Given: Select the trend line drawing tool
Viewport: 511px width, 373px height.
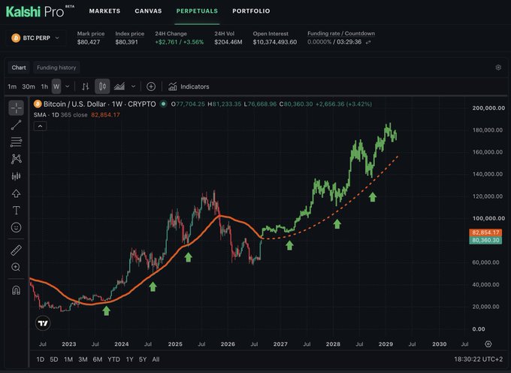Looking at the screenshot, I should 17,125.
